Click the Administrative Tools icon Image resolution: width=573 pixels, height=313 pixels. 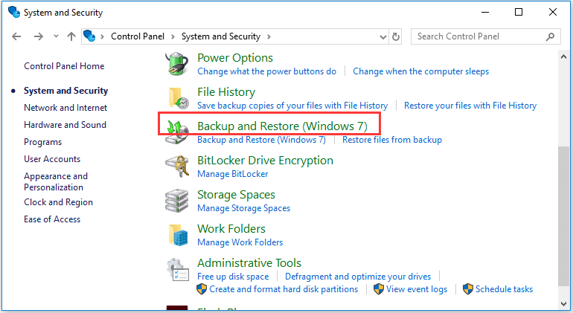tap(176, 268)
